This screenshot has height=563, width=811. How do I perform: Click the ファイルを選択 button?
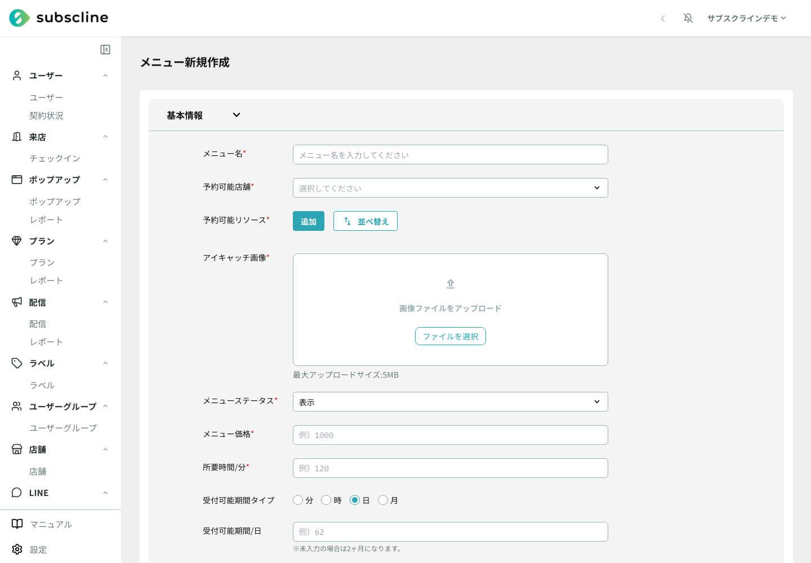click(451, 336)
